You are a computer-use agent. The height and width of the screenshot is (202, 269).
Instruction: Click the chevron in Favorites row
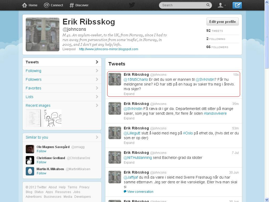point(97,88)
